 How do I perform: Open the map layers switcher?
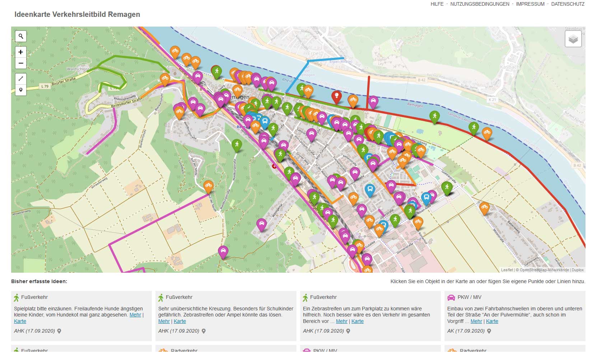(573, 39)
